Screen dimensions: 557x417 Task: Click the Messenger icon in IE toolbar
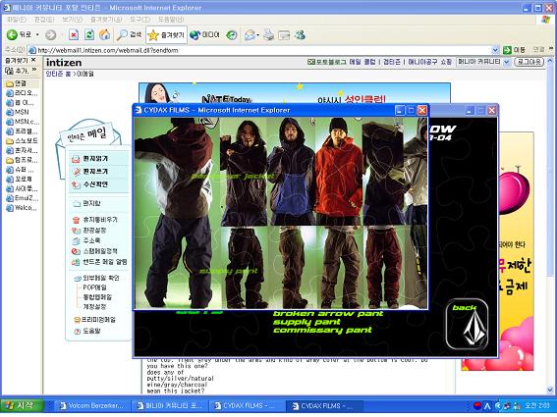coord(300,34)
